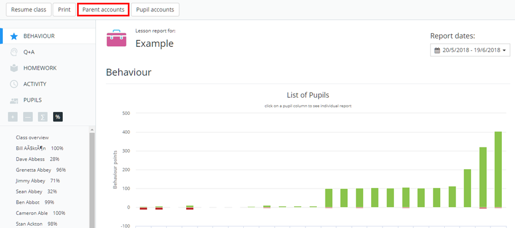This screenshot has width=515, height=228.
Task: Click the Print button
Action: tap(65, 10)
